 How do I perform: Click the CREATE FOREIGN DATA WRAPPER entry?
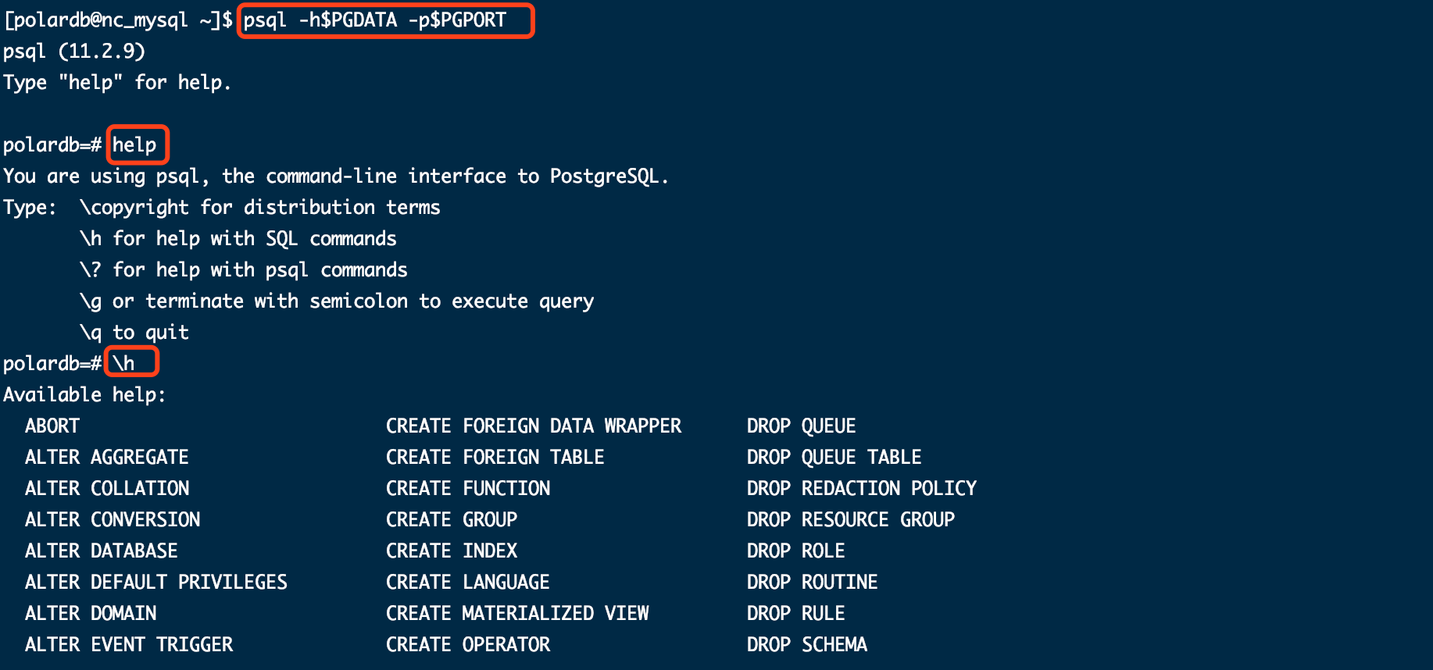tap(534, 426)
